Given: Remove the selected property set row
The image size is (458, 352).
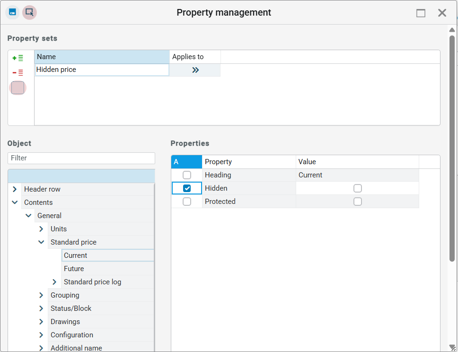Looking at the screenshot, I should coord(18,72).
